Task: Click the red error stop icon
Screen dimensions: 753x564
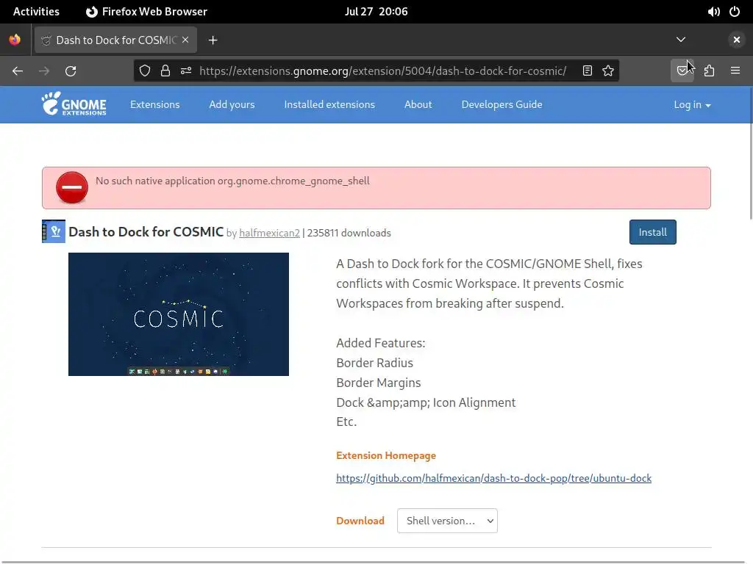Action: (x=72, y=187)
